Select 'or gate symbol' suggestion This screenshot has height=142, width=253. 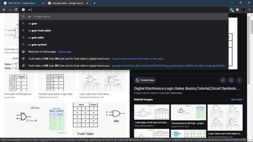click(x=124, y=45)
